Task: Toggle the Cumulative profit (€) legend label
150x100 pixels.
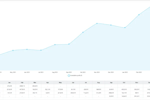Action: [x=76, y=75]
